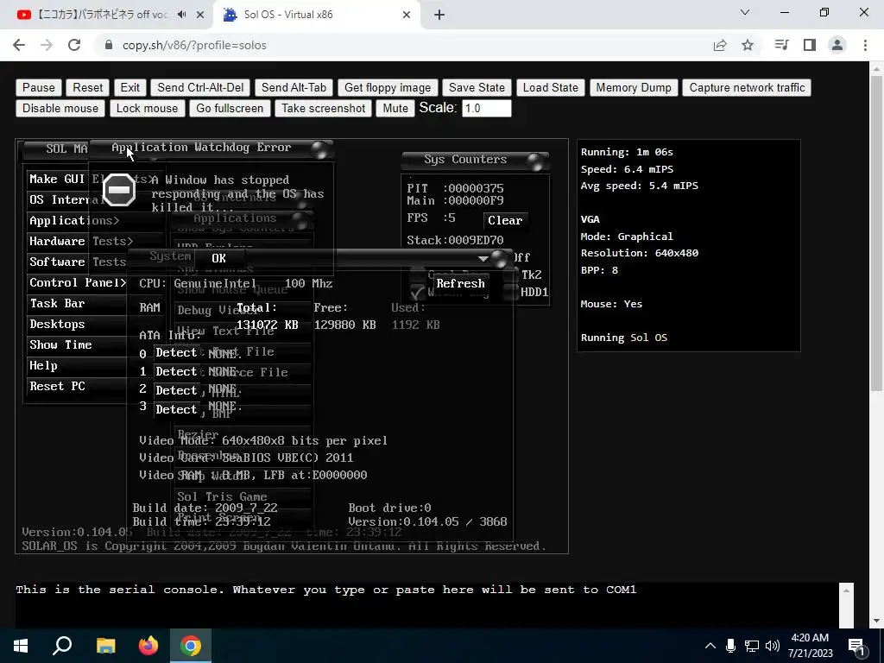Mute the YouTube tab audio icon
Screen dimensions: 884x663
[x=181, y=15]
